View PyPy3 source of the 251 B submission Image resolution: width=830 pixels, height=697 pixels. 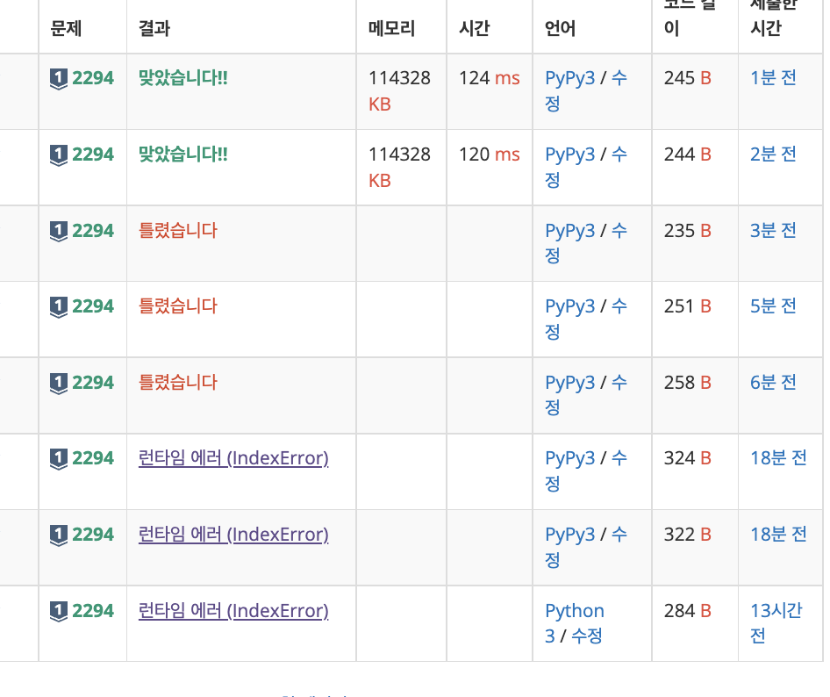click(570, 306)
